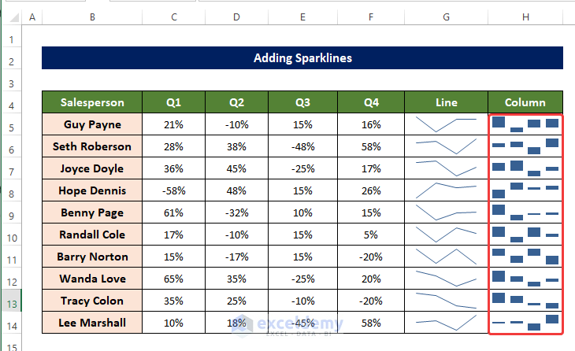
Task: Select Benny Page's Q1 value 61%
Action: tap(173, 212)
